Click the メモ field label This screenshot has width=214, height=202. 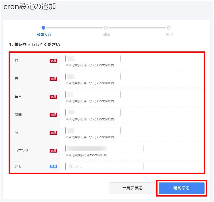[18, 166]
